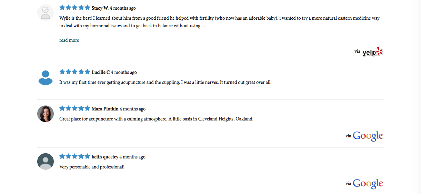The image size is (421, 194).
Task: Click the star rating beside Lucille C
Action: coord(74,72)
